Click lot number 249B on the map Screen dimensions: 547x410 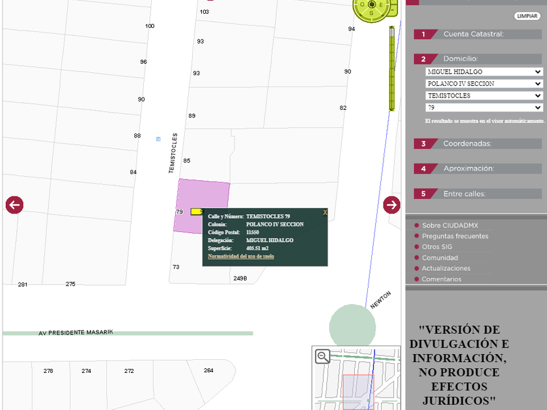[x=240, y=279]
